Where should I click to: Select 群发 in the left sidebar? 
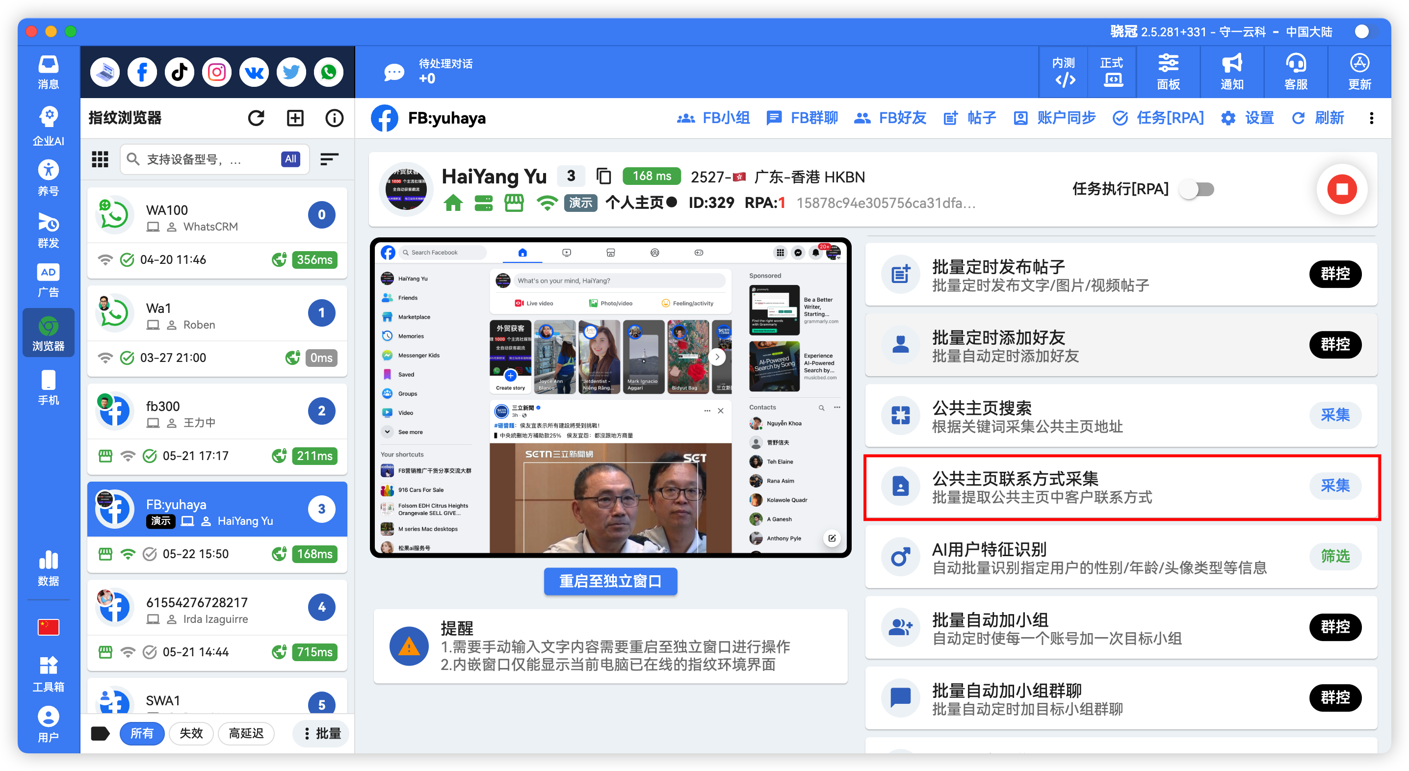click(x=48, y=230)
